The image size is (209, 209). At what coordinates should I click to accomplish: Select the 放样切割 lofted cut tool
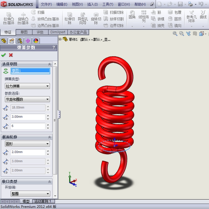[114, 19]
